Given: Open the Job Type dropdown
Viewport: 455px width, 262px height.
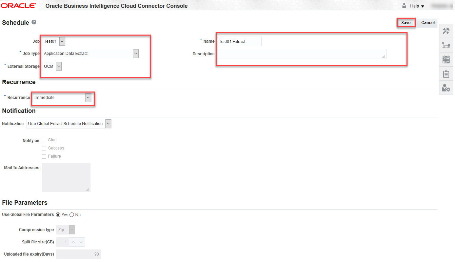Looking at the screenshot, I should [136, 53].
